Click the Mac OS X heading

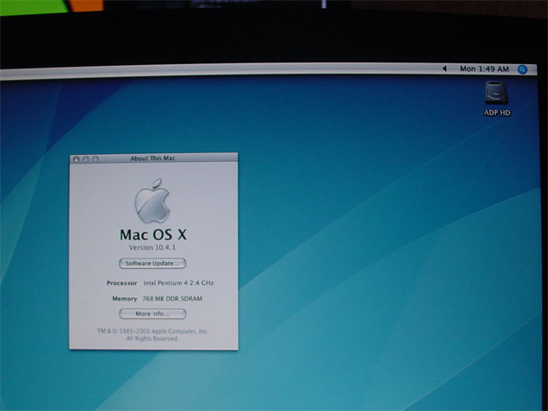(153, 235)
